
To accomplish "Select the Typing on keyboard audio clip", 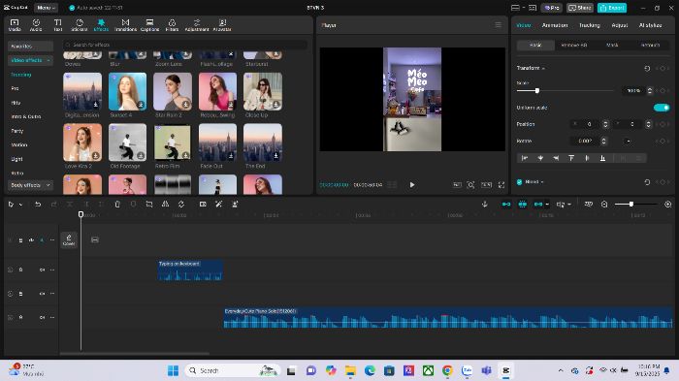I will [190, 270].
